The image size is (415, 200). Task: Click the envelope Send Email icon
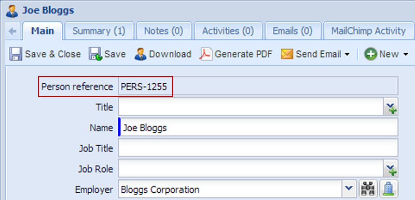click(x=287, y=54)
